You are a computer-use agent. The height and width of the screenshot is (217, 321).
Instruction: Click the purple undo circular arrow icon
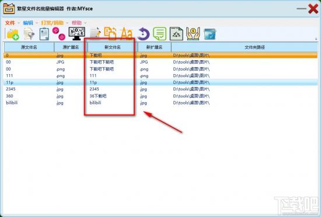pos(144,34)
